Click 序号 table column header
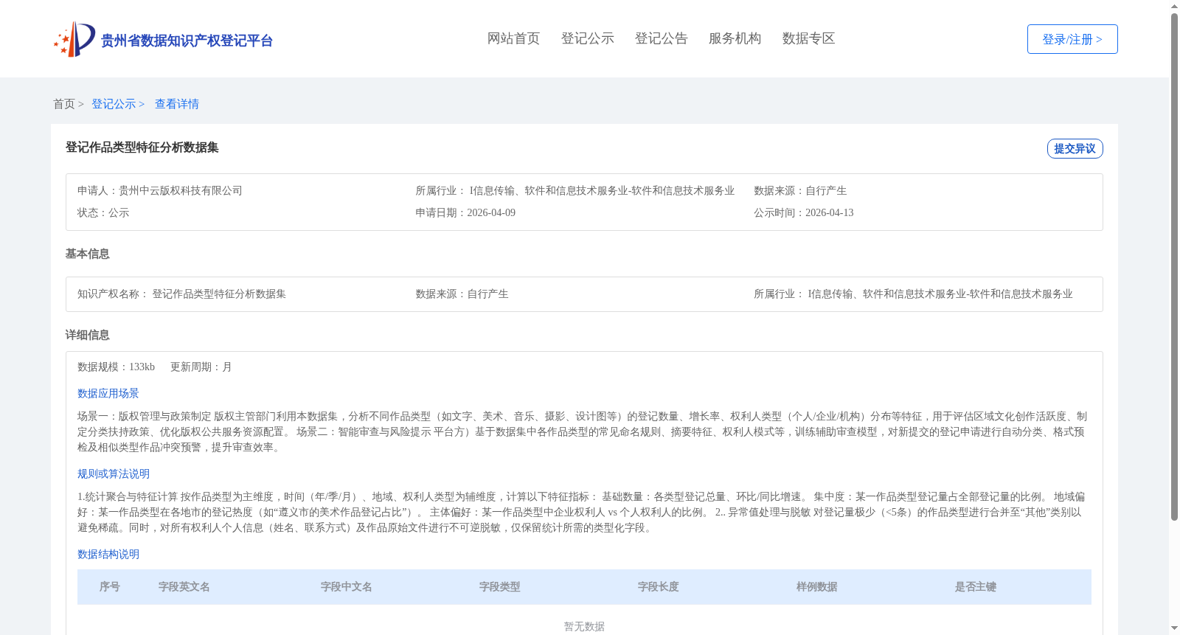The image size is (1180, 635). coord(110,586)
